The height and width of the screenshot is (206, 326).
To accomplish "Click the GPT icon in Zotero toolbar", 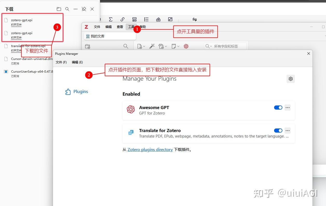I will pos(186,46).
